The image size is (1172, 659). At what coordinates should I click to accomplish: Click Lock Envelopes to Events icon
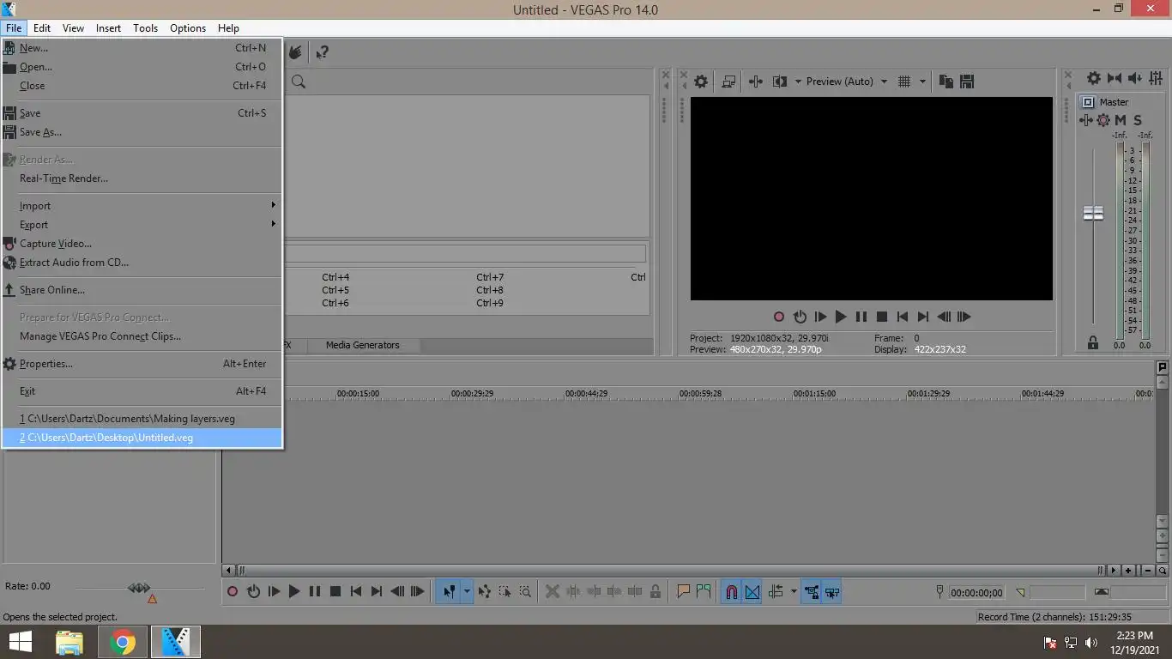tap(811, 591)
